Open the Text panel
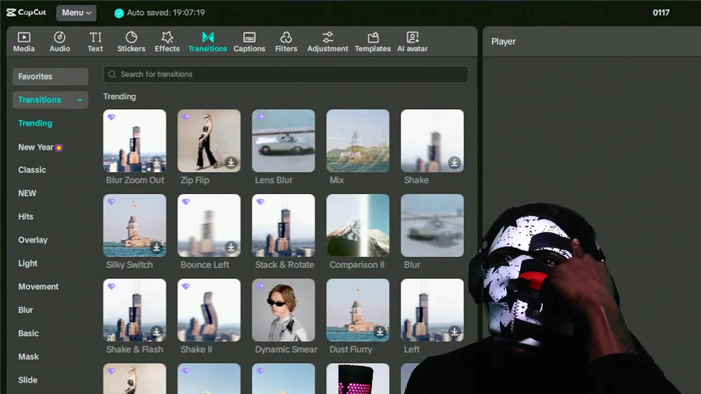Image resolution: width=701 pixels, height=394 pixels. pos(95,42)
